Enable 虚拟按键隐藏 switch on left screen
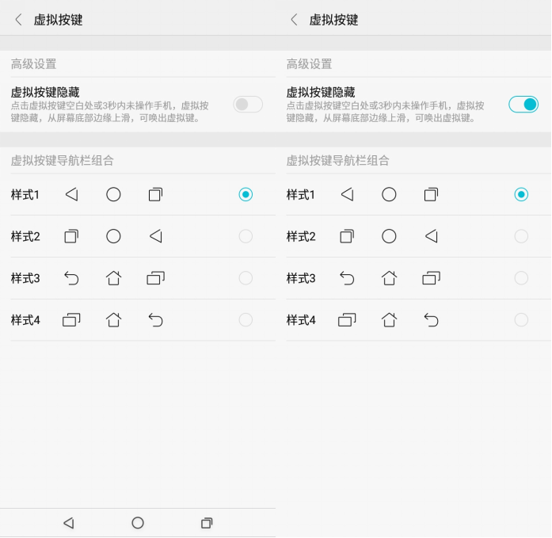 click(248, 105)
